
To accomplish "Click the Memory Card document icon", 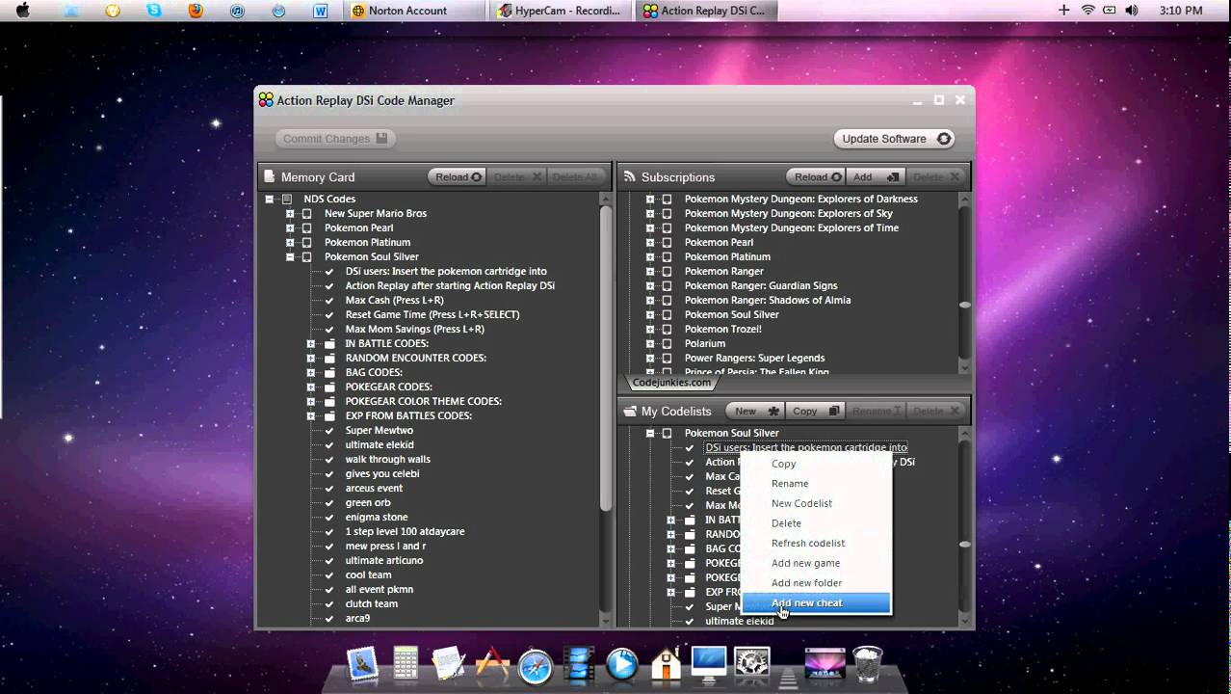I will point(271,176).
